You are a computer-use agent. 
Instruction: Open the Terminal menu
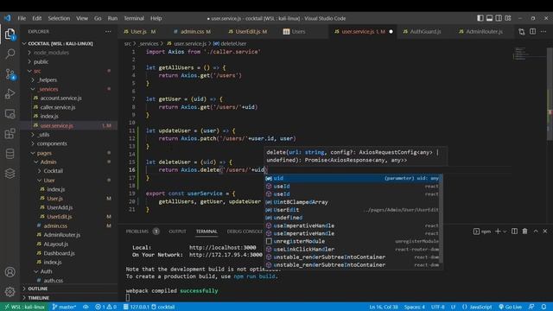(x=134, y=18)
